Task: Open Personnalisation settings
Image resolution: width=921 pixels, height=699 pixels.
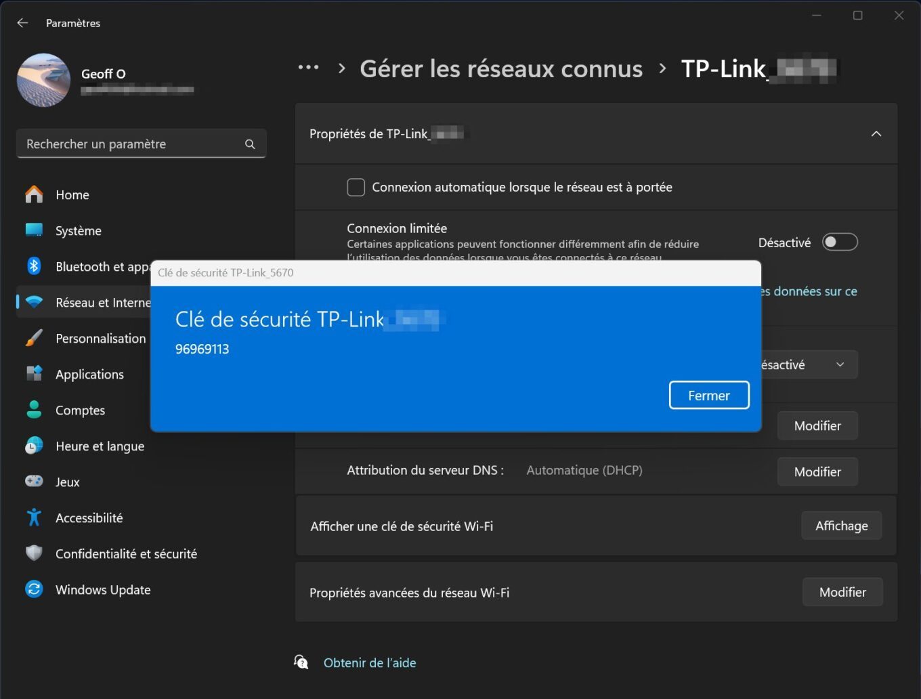Action: [83, 339]
